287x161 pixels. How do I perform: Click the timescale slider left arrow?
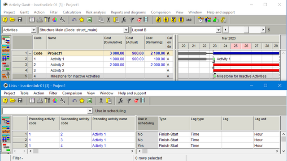tap(226, 30)
